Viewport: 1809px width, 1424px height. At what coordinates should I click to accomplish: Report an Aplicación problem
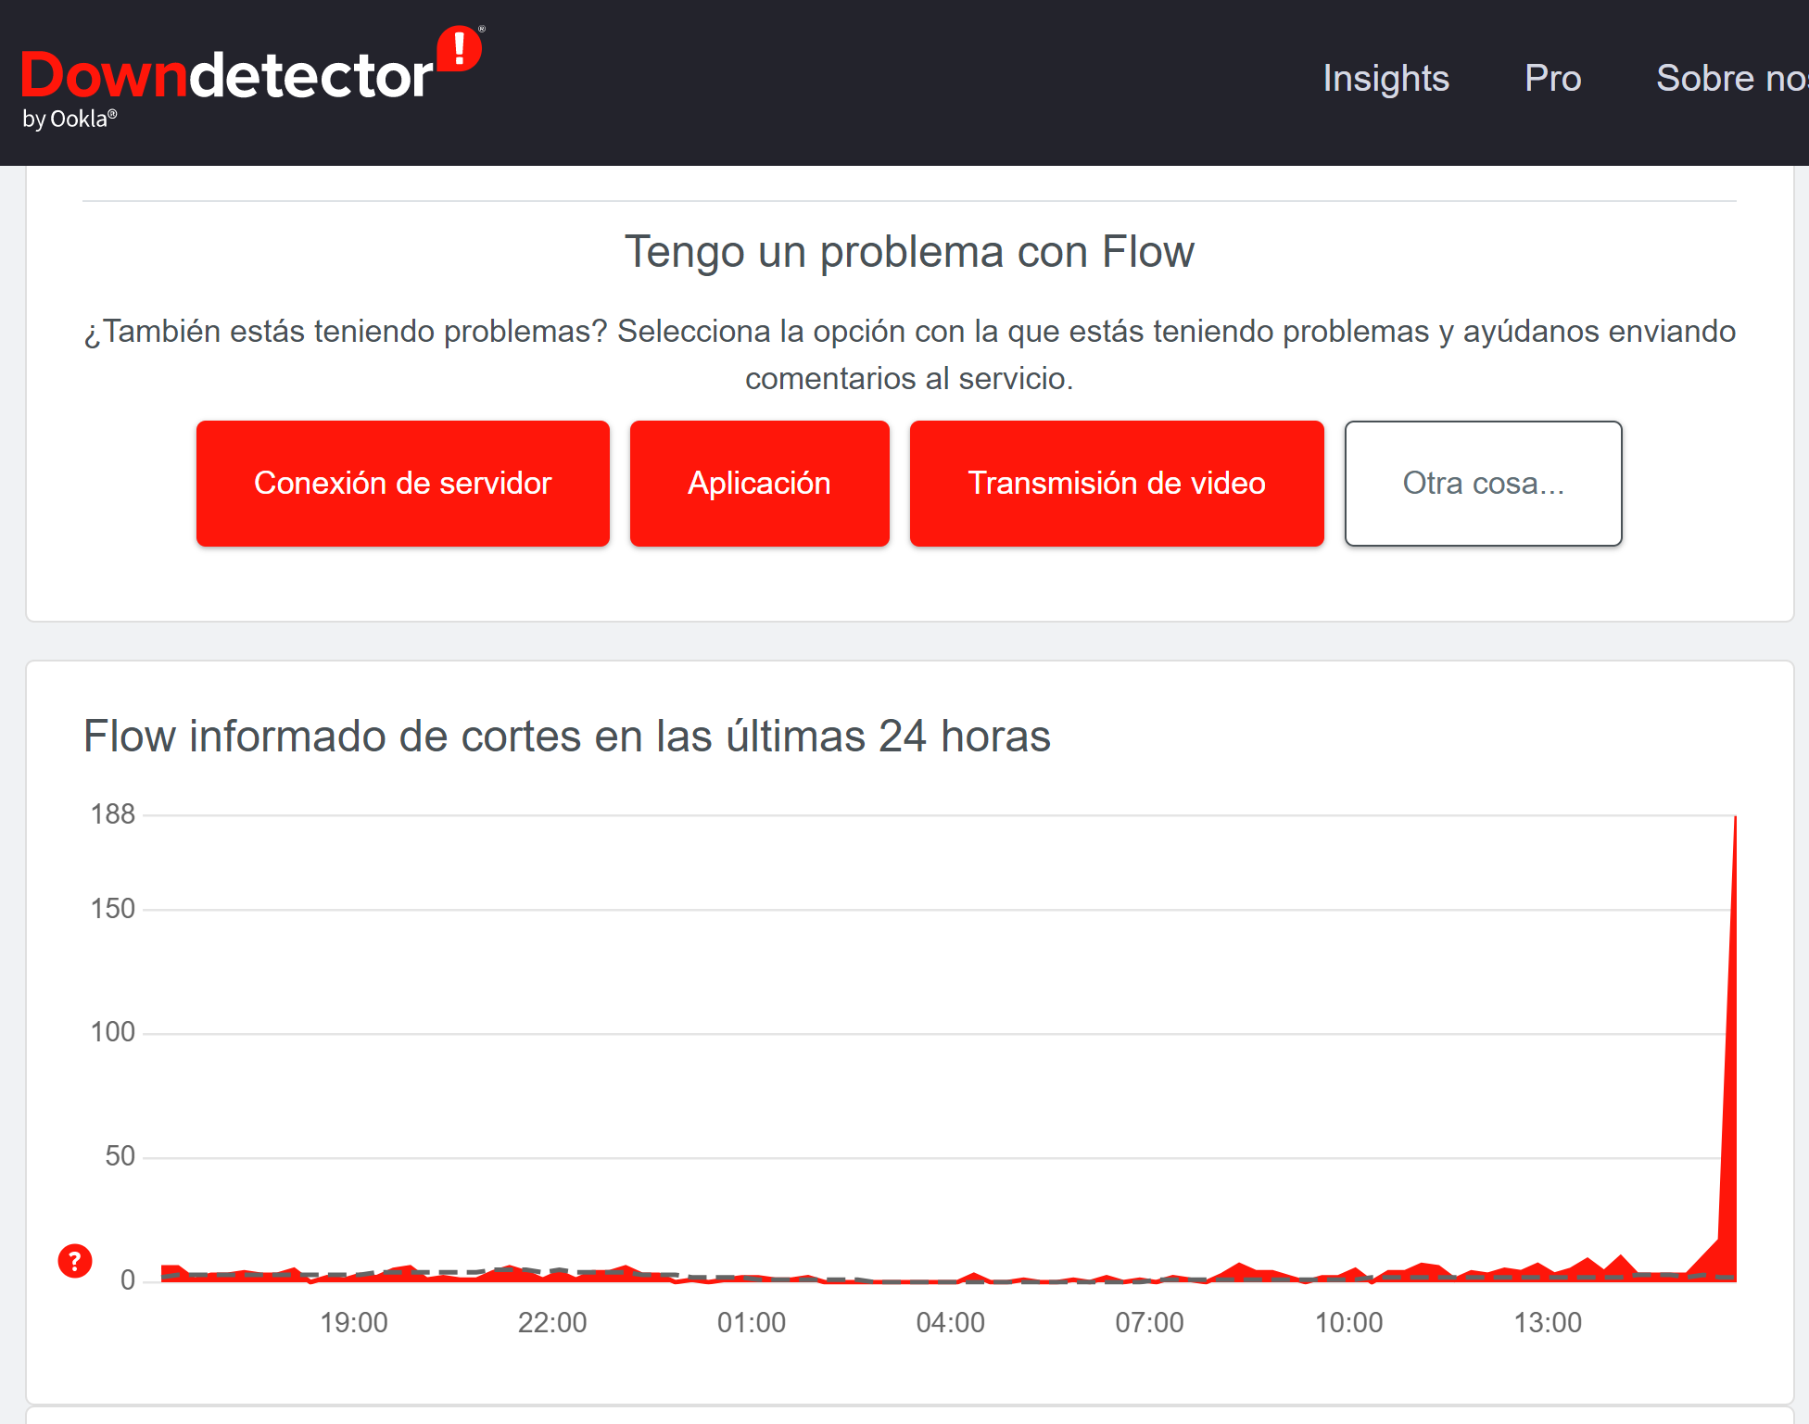760,484
